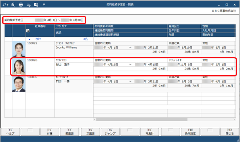Select employee number 100022
Viewport: 240px width, 142px height.
tap(32, 43)
